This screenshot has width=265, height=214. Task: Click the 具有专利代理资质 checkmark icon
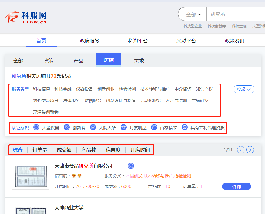pos(185,127)
